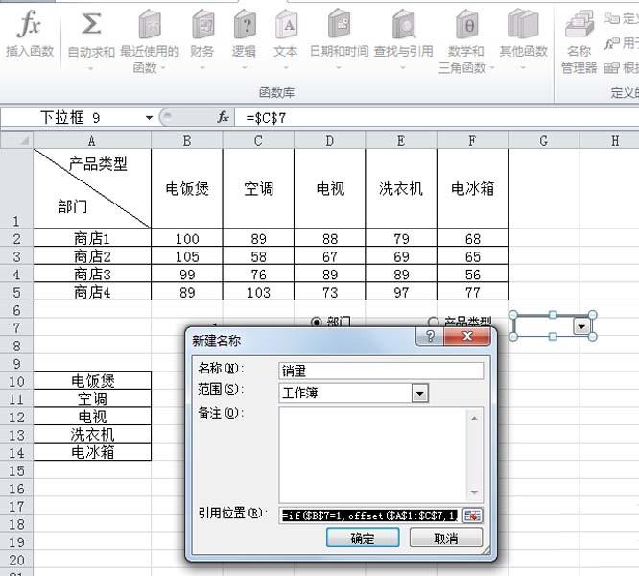This screenshot has height=576, width=639.
Task: Click the 名称 name input field
Action: point(380,370)
